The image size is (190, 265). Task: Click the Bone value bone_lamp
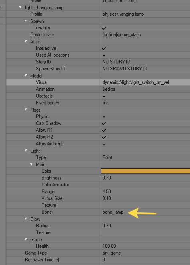point(113,212)
